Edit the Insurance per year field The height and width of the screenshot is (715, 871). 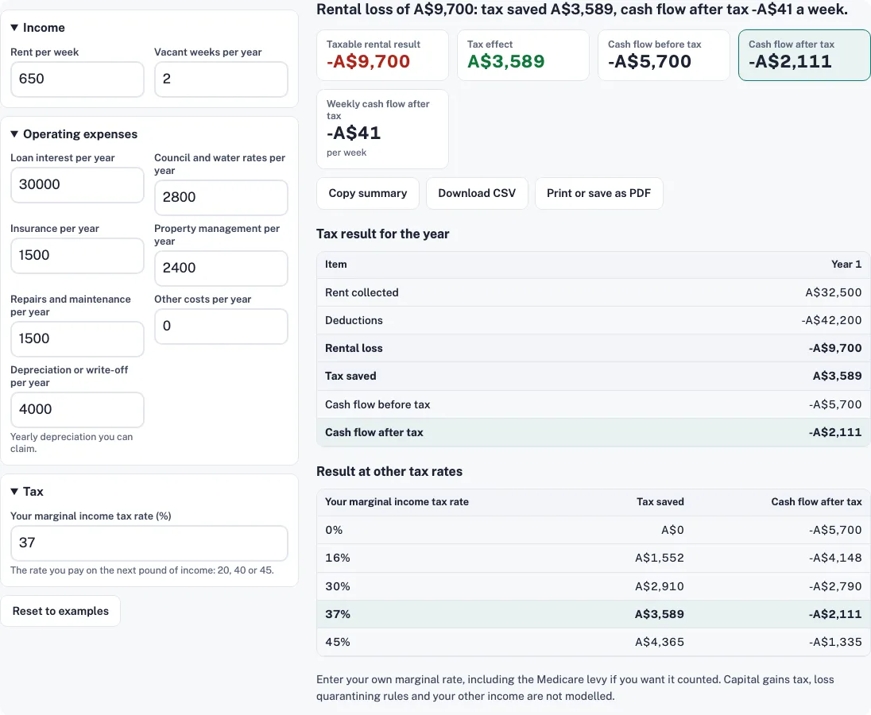tap(77, 255)
